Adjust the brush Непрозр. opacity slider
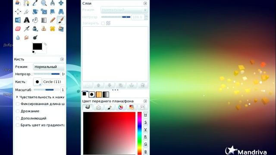Viewport: 276px width, 155px height. 47,74
